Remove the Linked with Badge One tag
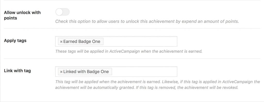 click(61, 72)
